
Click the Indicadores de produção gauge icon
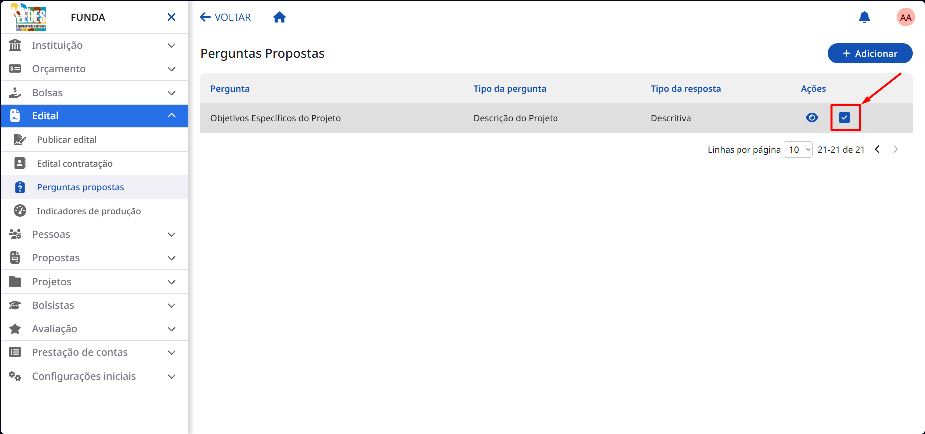tap(20, 211)
